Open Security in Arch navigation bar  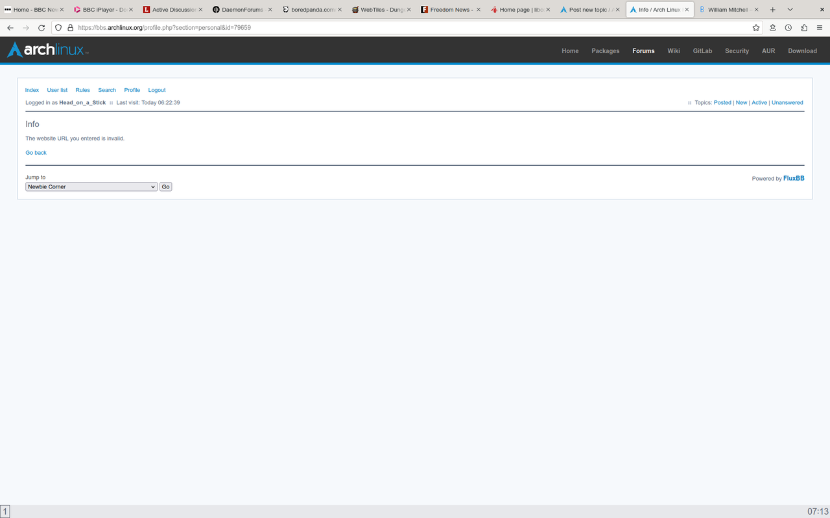(x=737, y=51)
